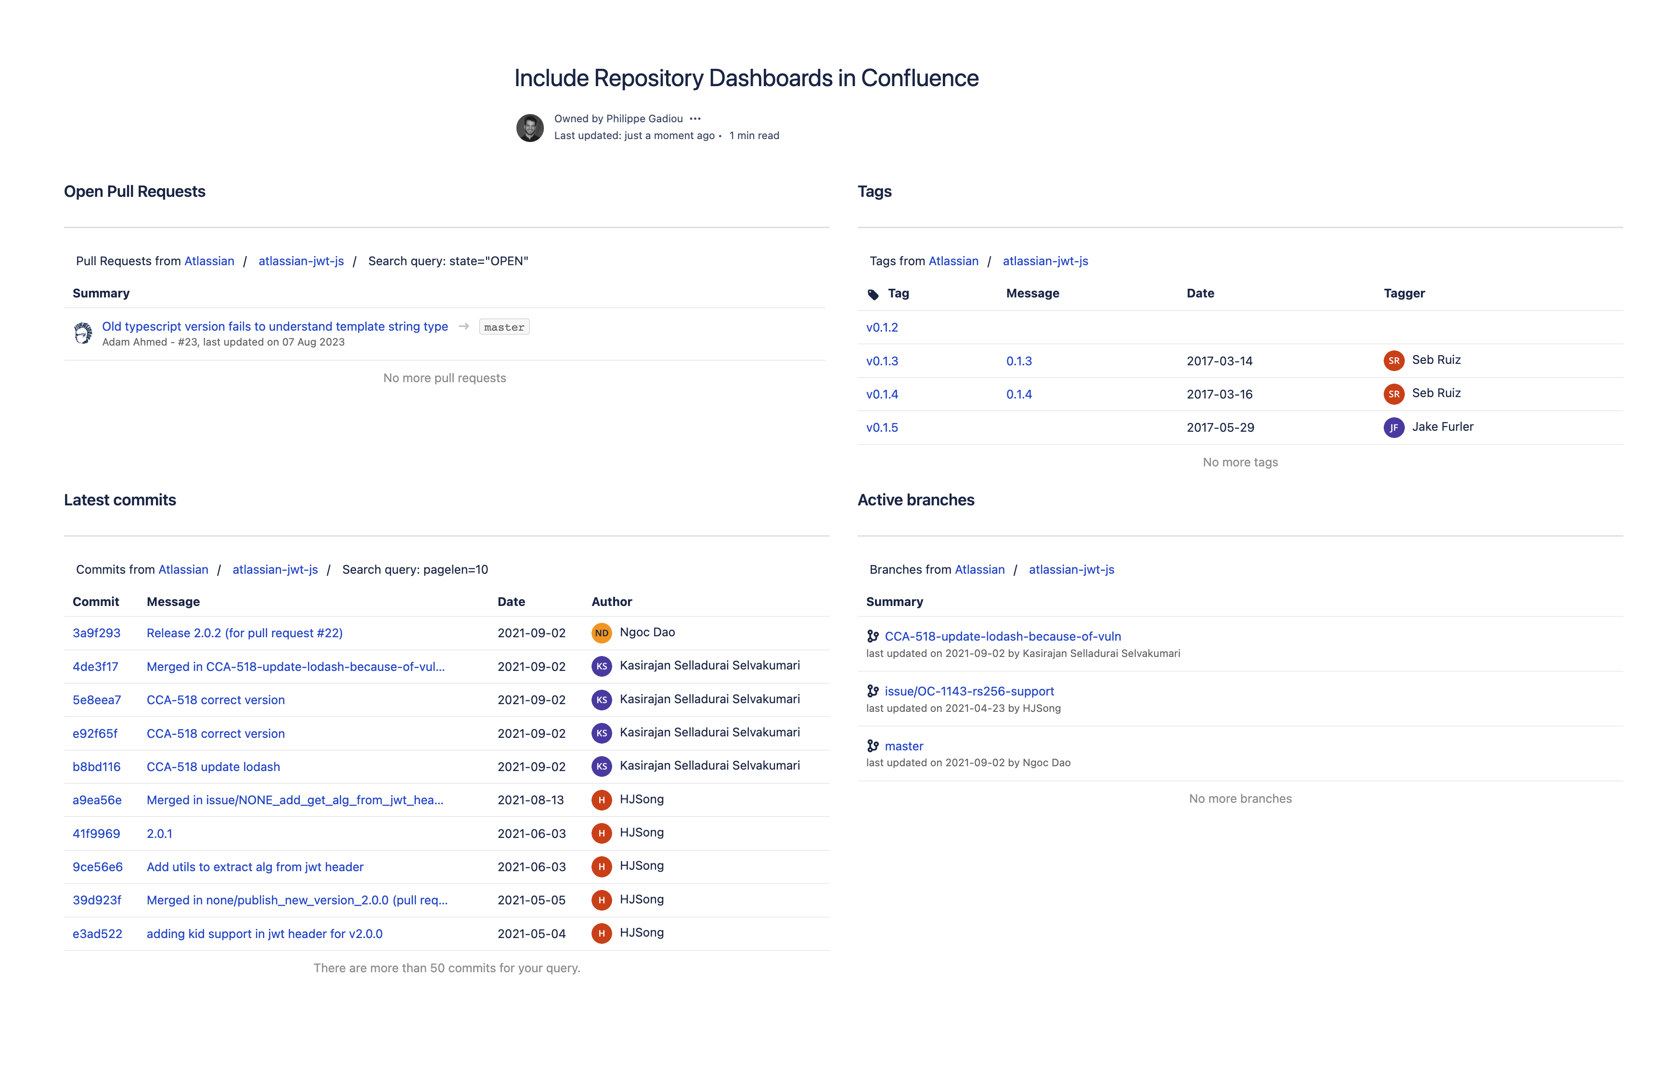Open the Release 2.0.2 commit message
The width and height of the screenshot is (1671, 1081).
[244, 632]
